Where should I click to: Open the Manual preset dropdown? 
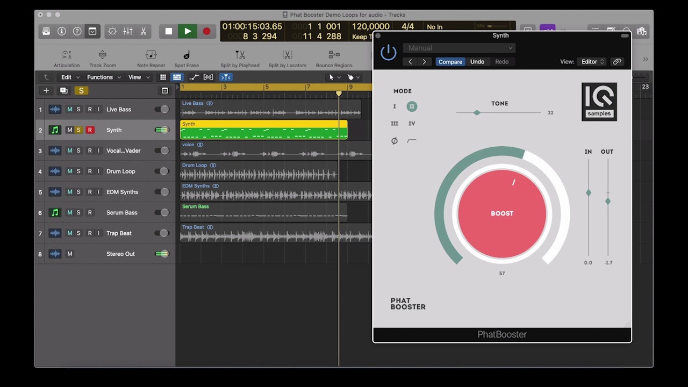coord(459,48)
